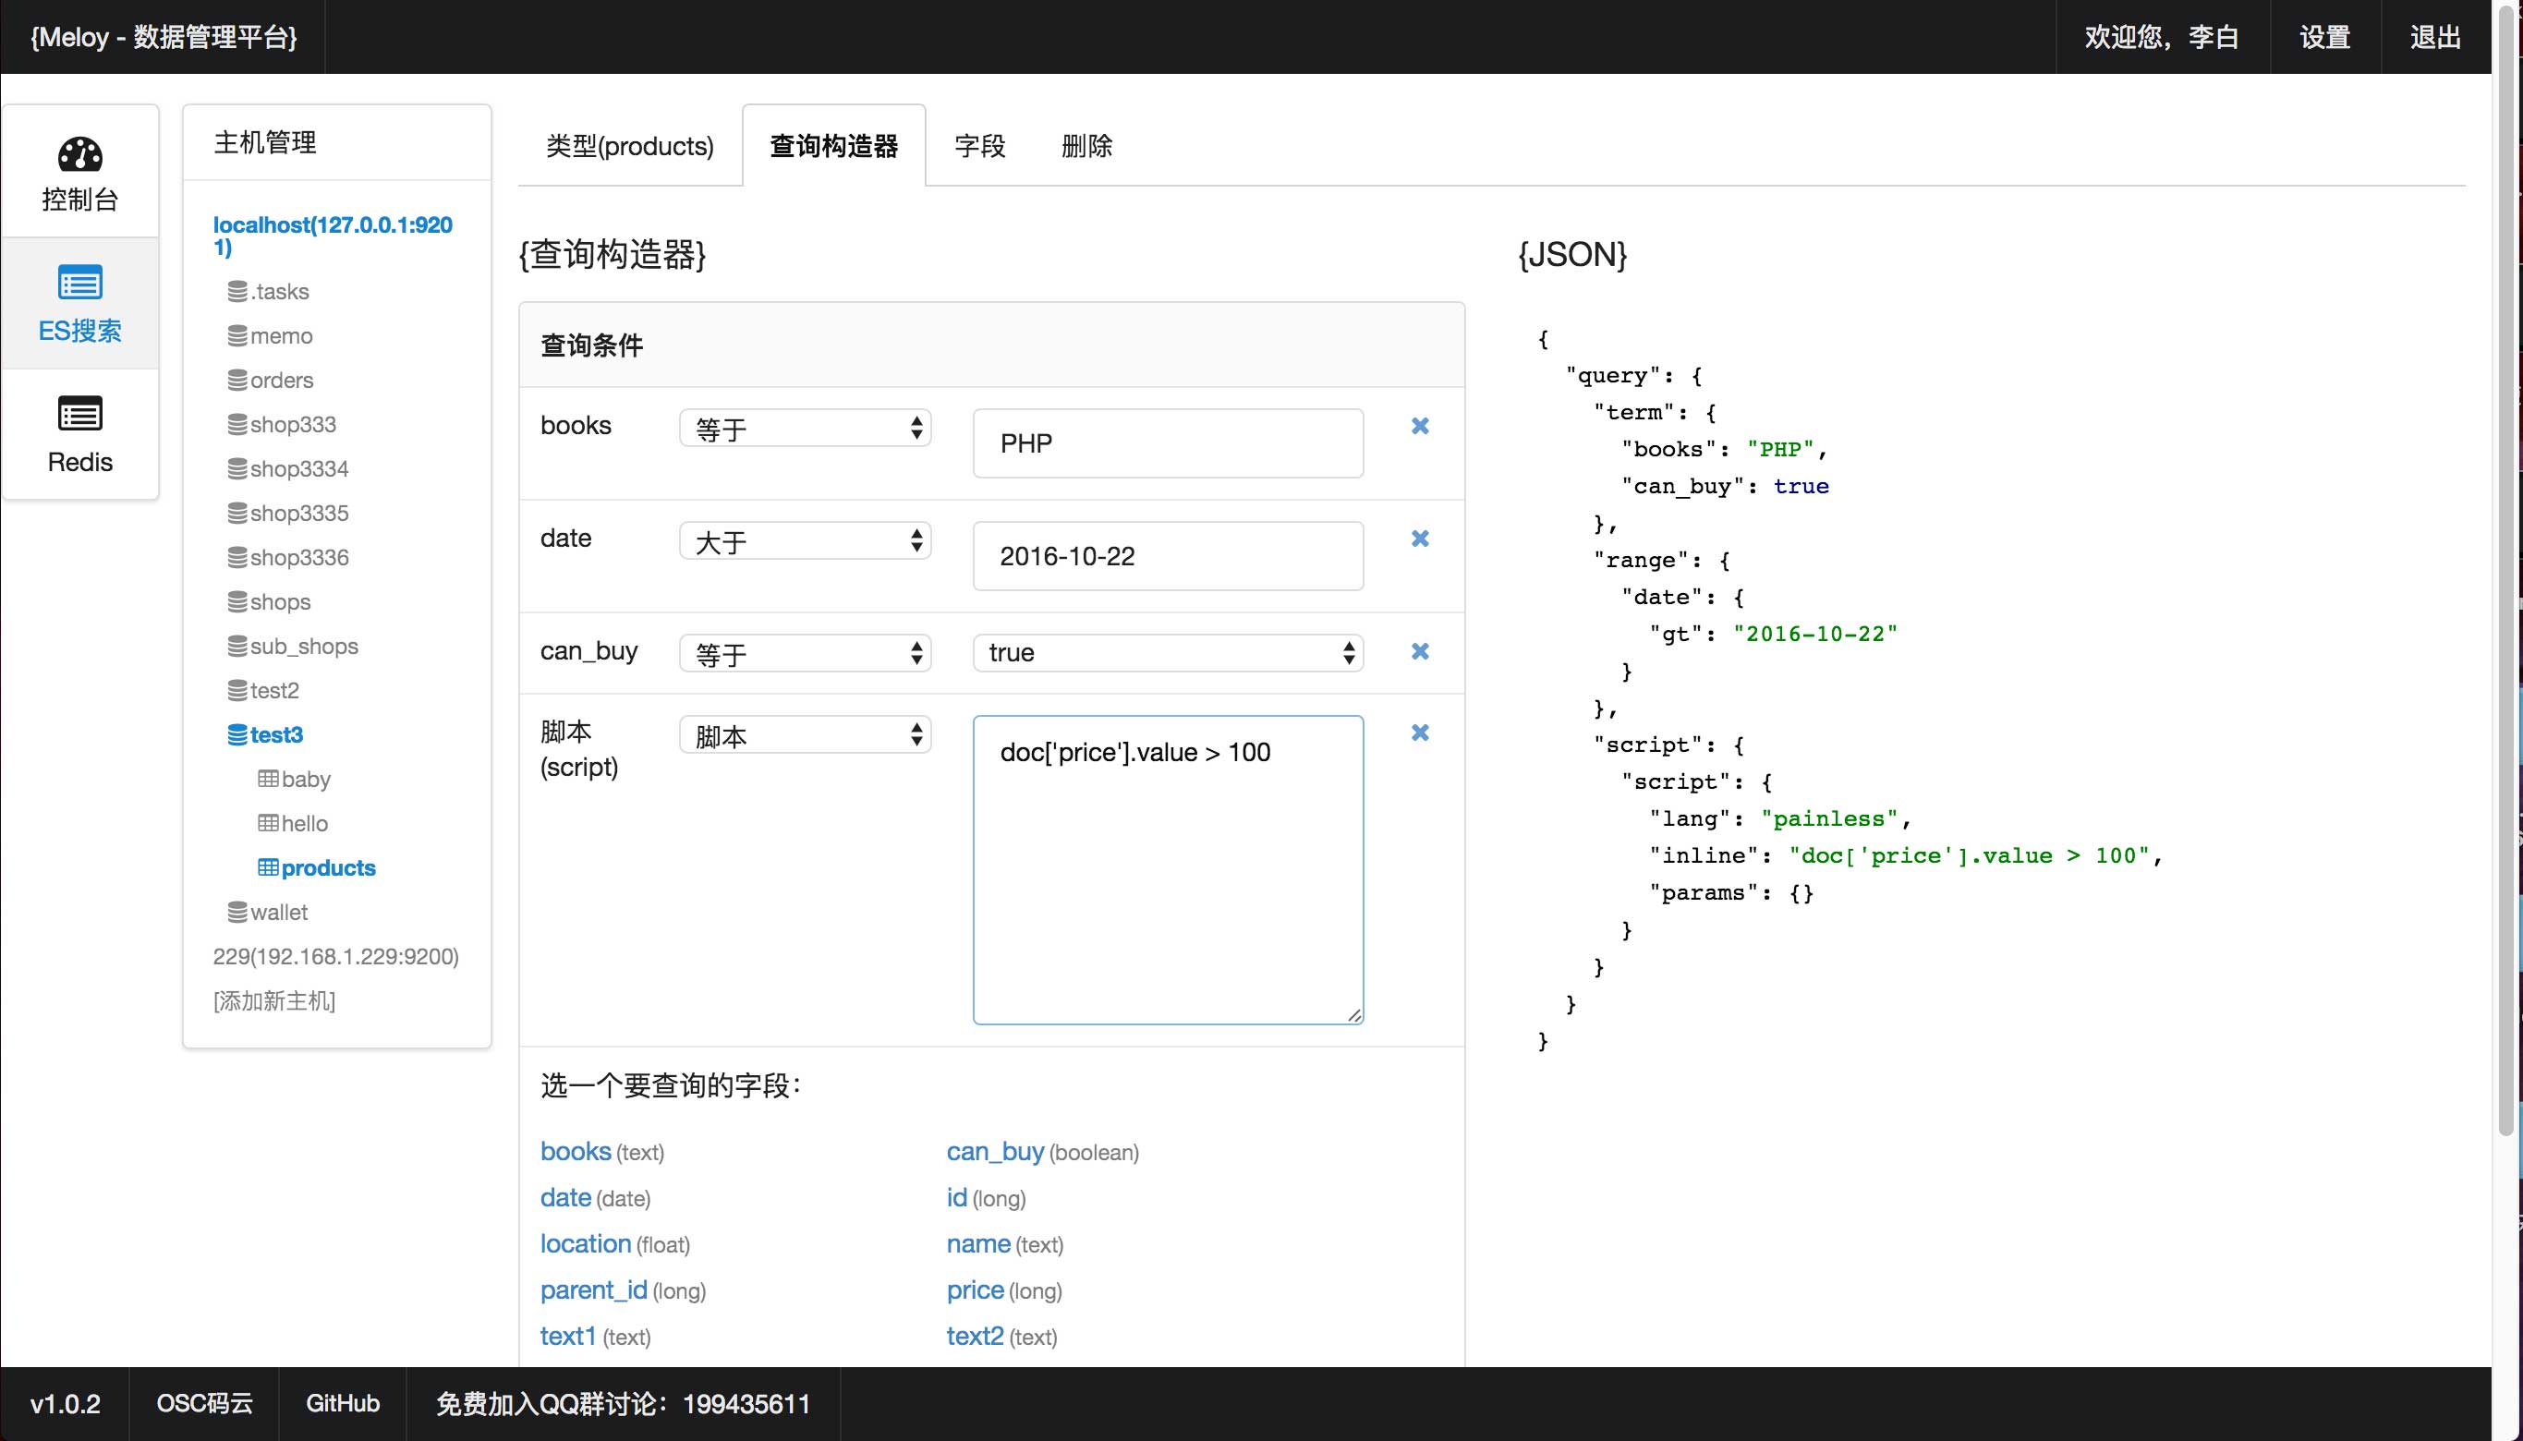The image size is (2523, 1441).
Task: Switch to the 查询构造器 tab
Action: [834, 147]
